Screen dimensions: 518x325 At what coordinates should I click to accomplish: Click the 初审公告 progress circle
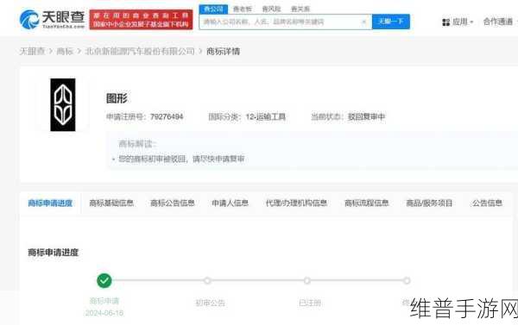[207, 281]
